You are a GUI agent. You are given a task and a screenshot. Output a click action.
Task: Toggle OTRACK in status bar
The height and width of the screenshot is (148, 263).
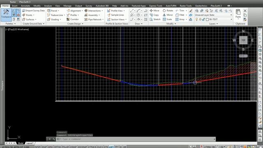click(92, 147)
